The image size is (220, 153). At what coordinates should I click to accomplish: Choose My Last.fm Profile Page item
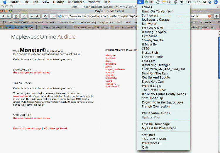(164, 128)
